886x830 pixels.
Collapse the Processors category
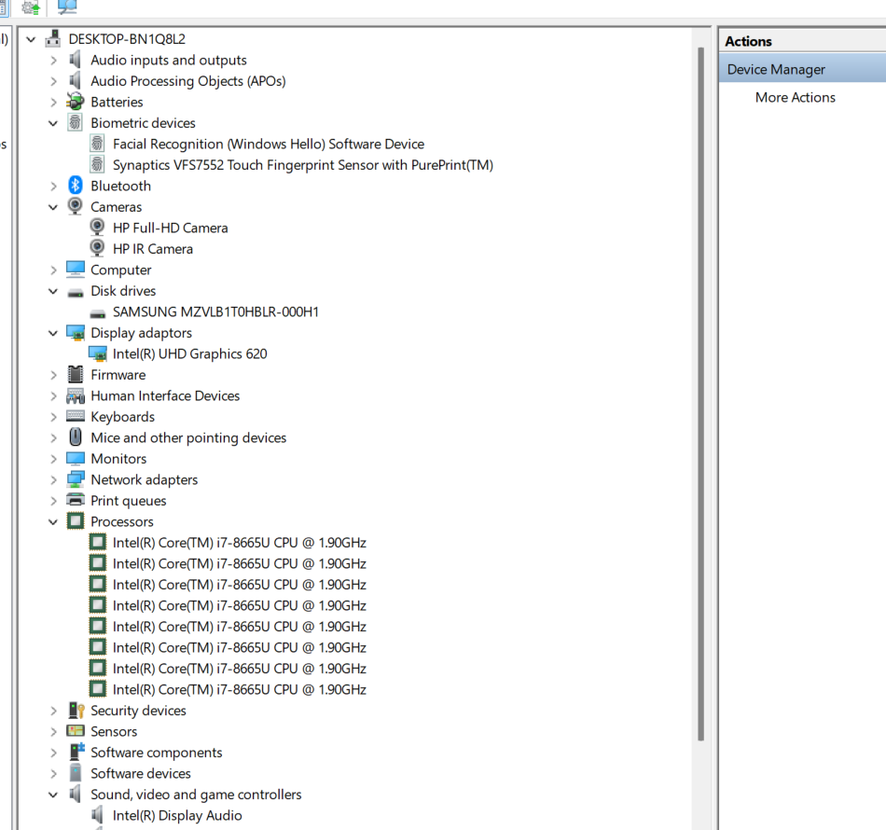(x=53, y=522)
